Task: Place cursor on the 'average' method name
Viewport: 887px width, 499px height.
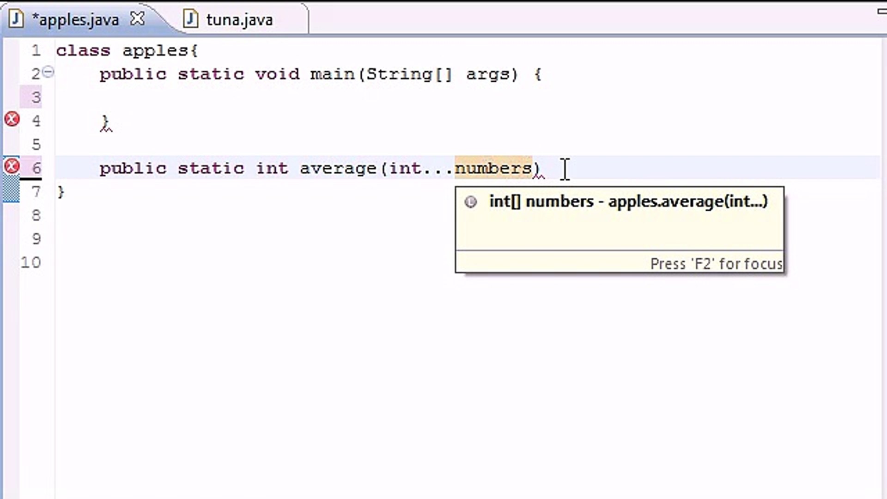Action: click(x=338, y=168)
